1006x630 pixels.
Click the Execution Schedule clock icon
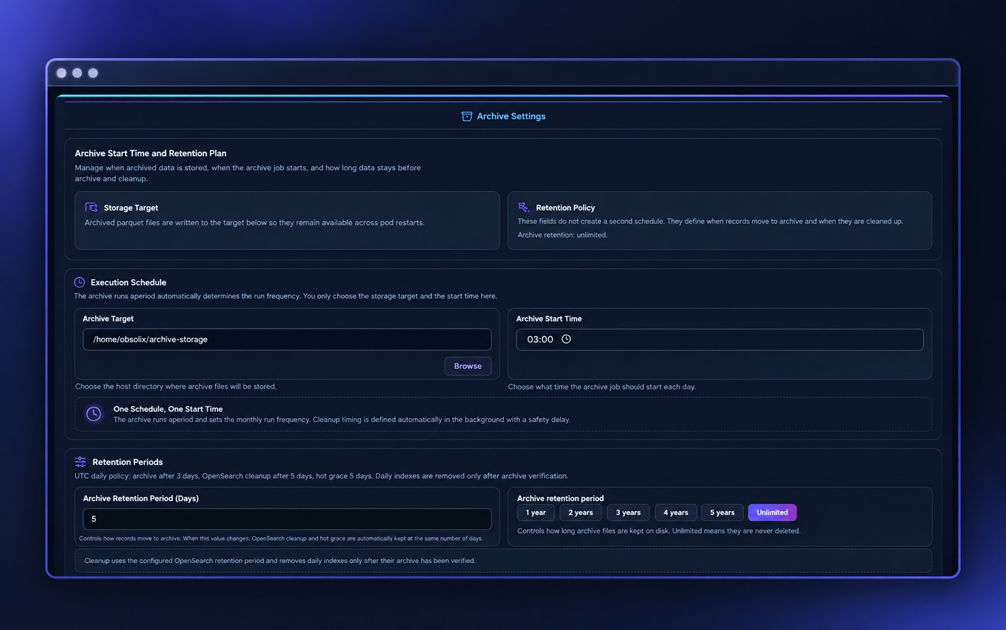tap(79, 282)
